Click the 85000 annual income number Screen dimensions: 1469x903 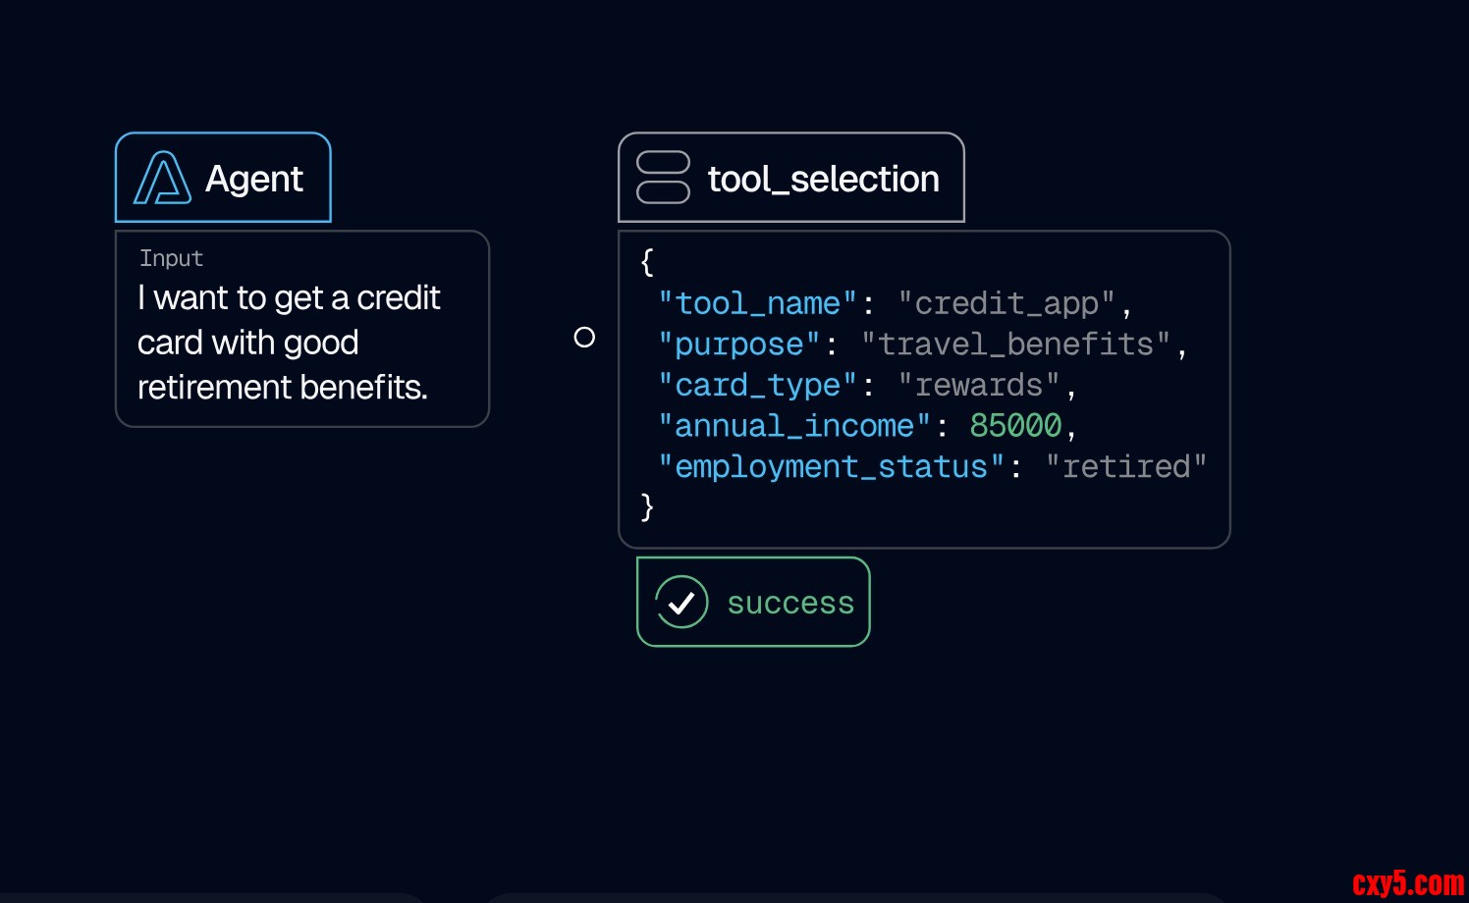pyautogui.click(x=1015, y=426)
